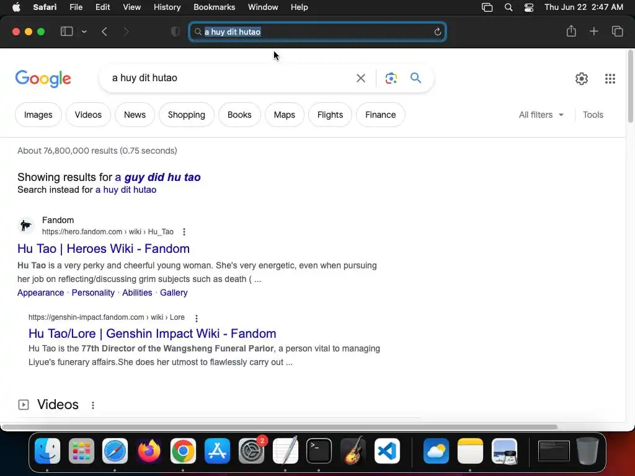Screen dimensions: 635x476
Task: Launch Finder from the Dock
Action: 47,451
